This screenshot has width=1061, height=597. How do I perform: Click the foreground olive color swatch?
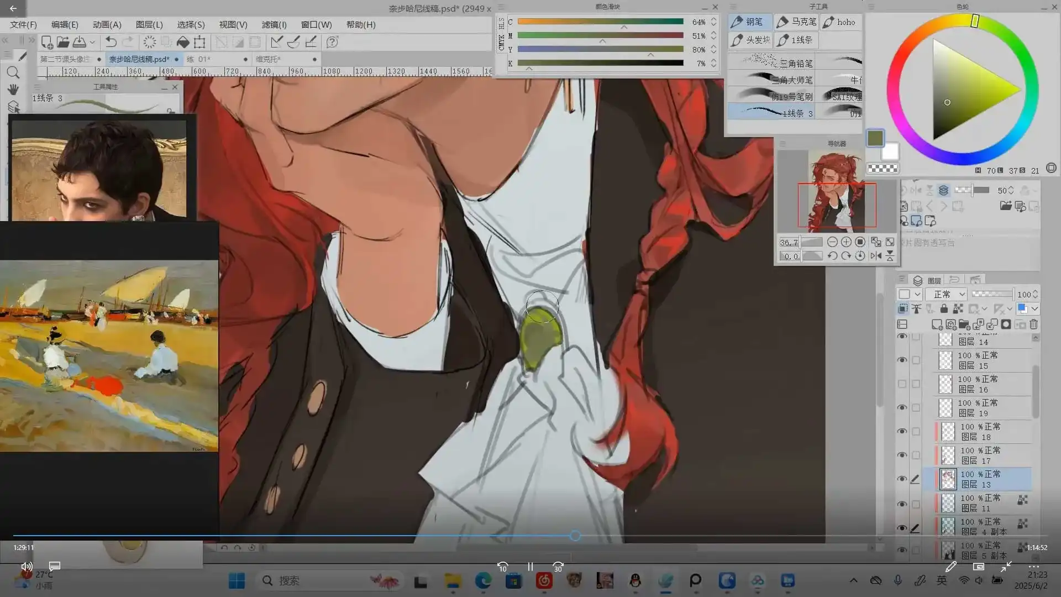pos(875,138)
